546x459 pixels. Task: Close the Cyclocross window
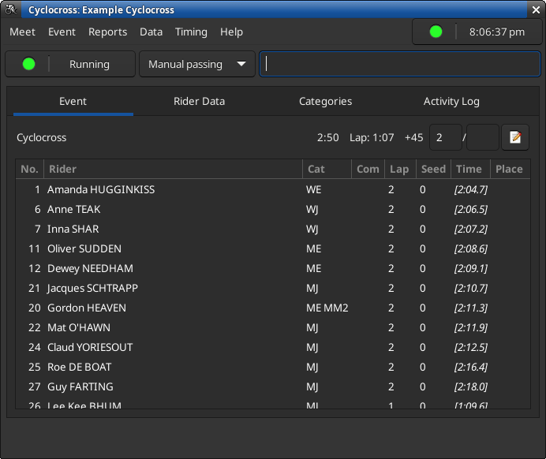tap(536, 9)
